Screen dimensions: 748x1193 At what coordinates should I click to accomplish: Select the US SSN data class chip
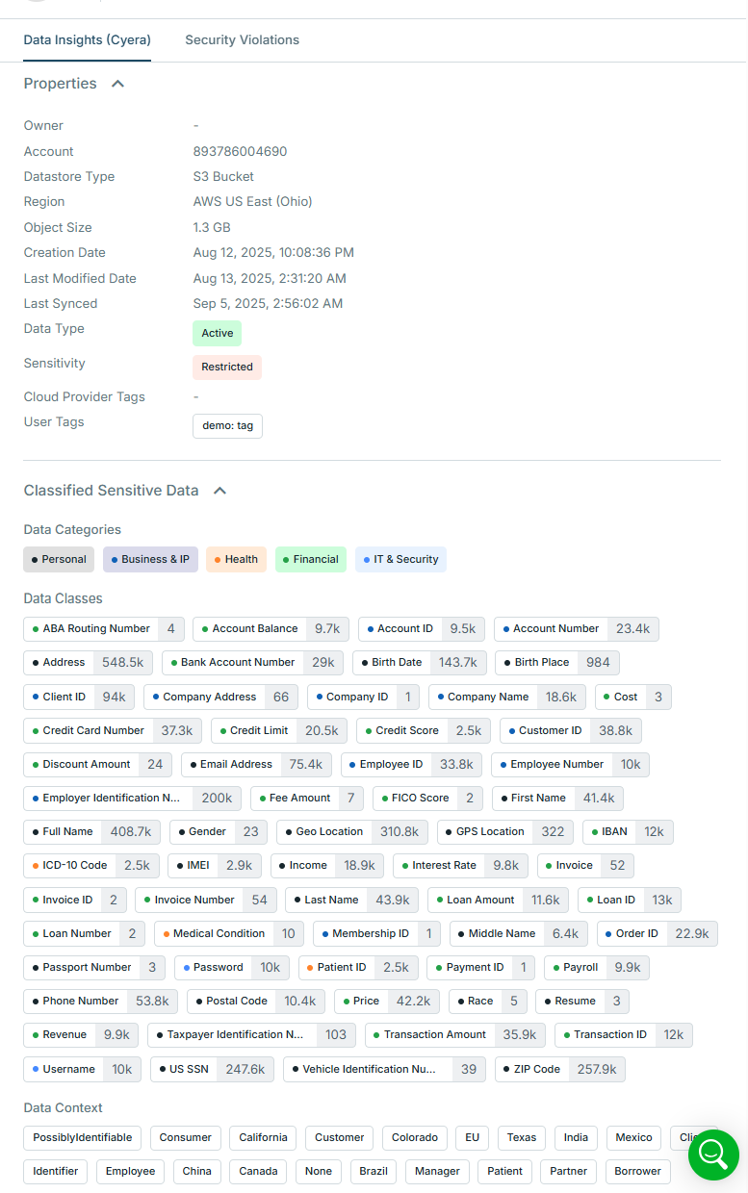(212, 1070)
